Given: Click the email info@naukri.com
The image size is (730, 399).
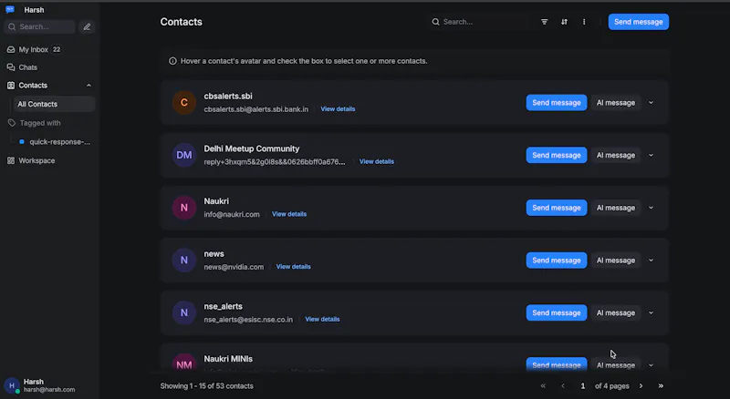Looking at the screenshot, I should pyautogui.click(x=232, y=214).
